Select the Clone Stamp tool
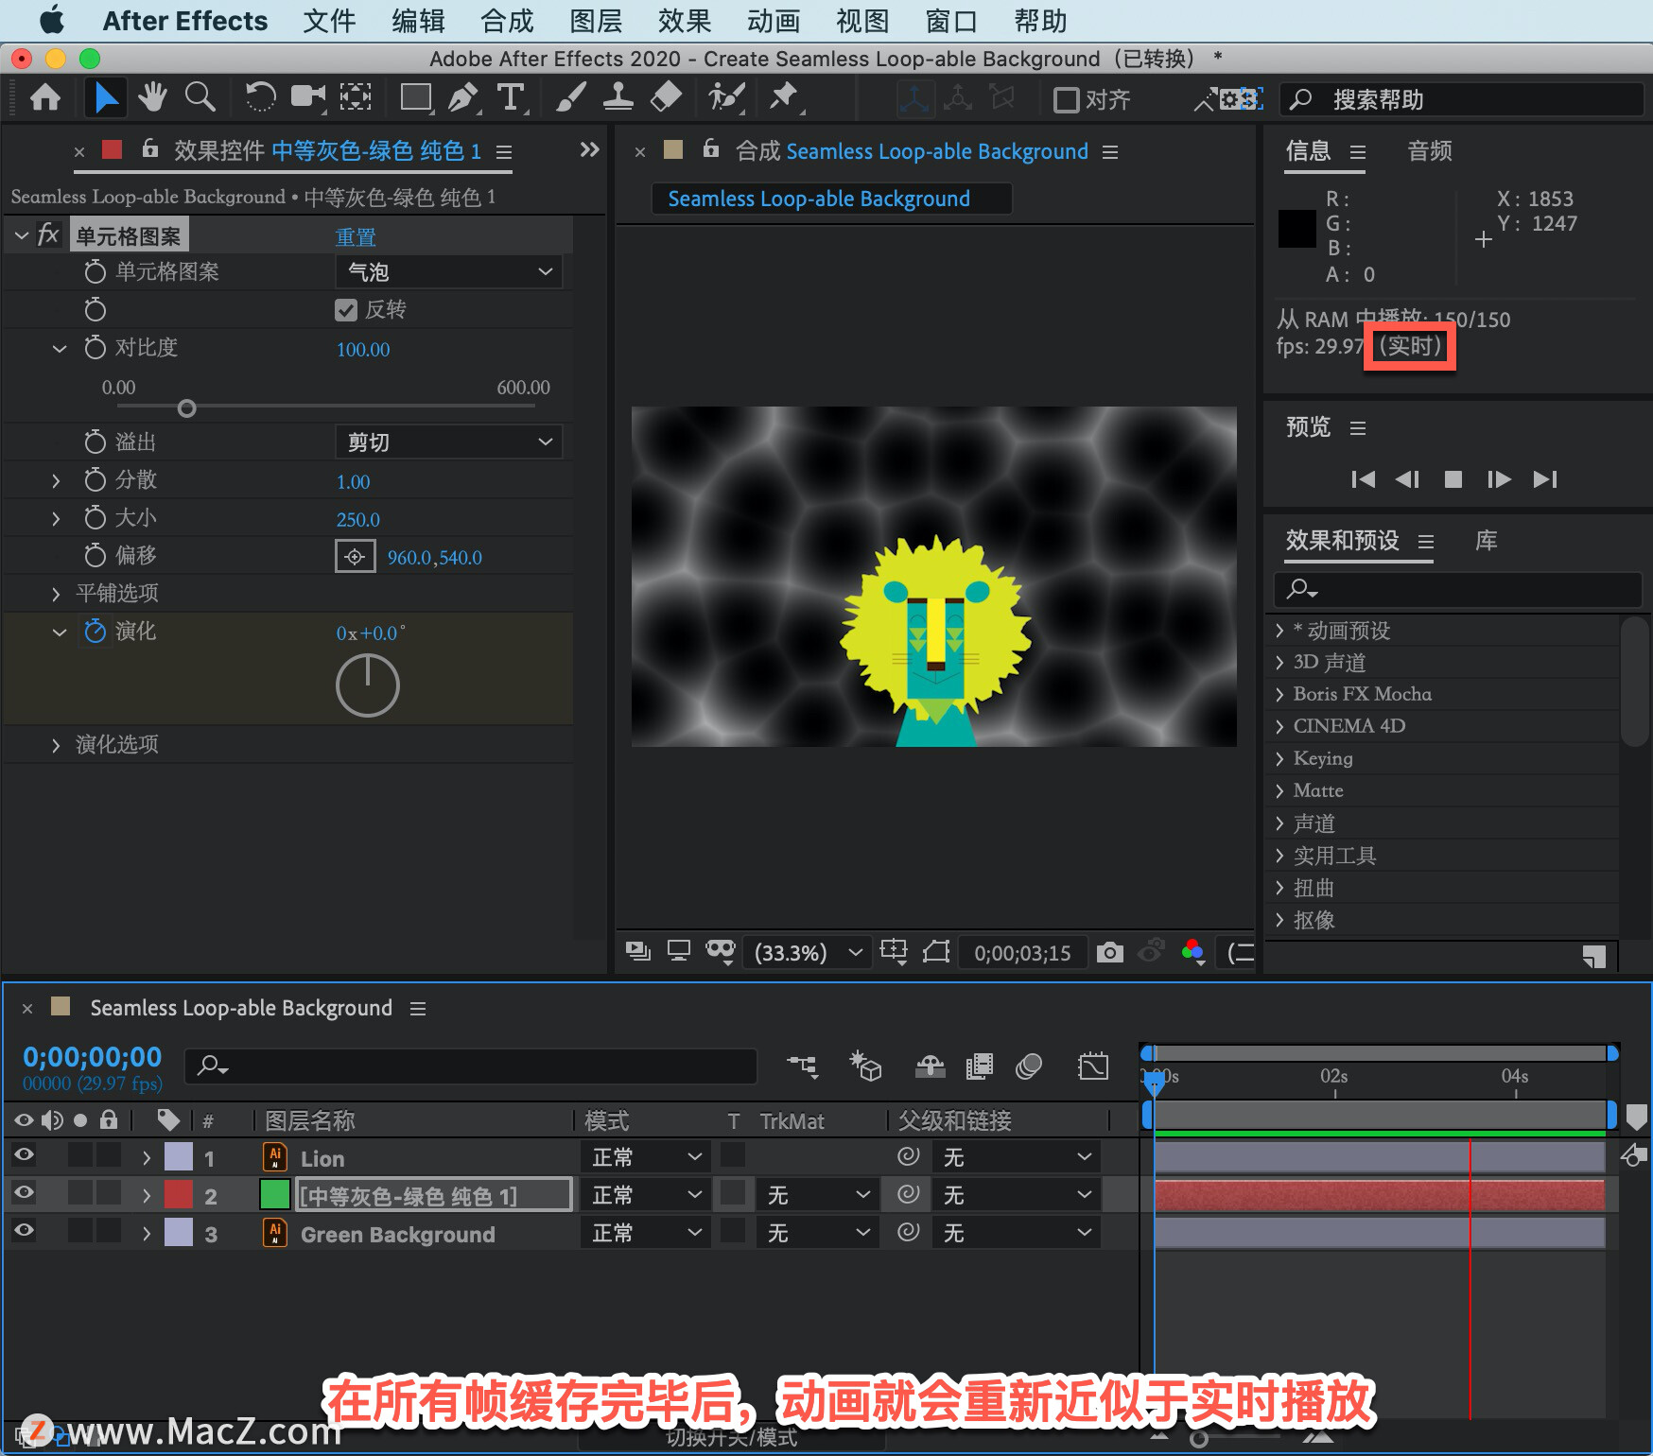The image size is (1653, 1456). (x=618, y=97)
